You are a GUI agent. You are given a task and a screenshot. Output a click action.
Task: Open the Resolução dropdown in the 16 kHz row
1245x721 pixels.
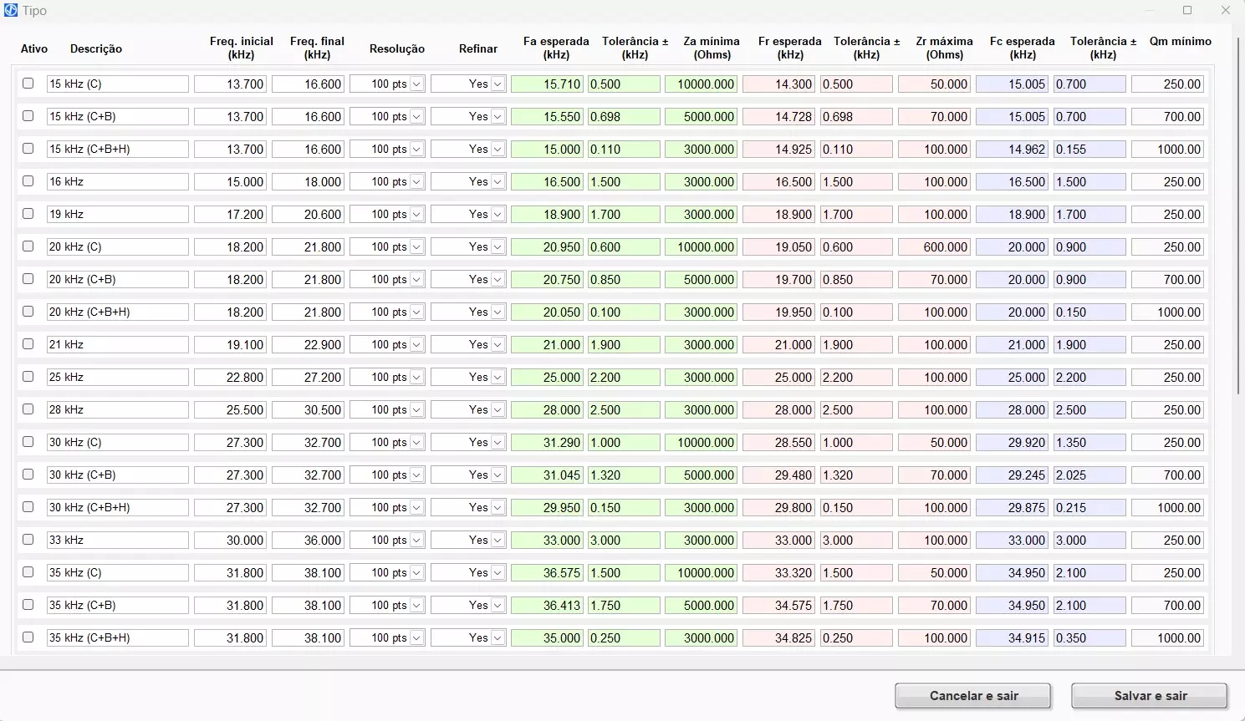(416, 182)
